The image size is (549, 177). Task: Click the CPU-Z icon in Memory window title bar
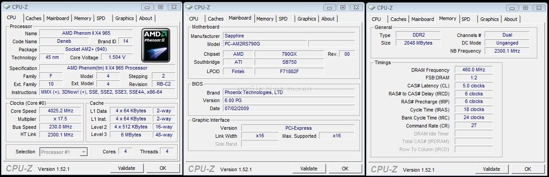pos(372,8)
